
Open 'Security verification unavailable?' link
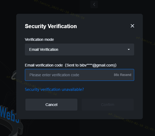click(x=54, y=89)
